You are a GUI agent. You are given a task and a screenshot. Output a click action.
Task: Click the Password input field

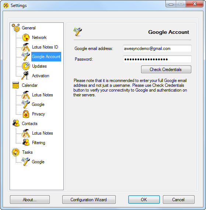coord(157,59)
